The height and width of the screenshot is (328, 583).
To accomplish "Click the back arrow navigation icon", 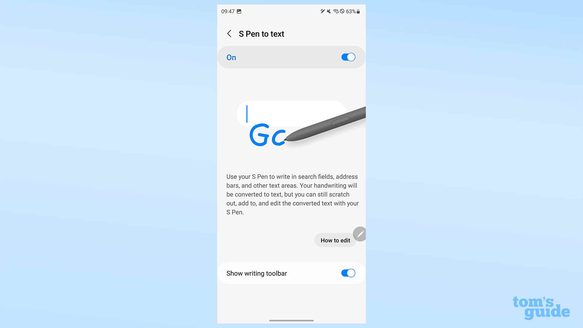I will (229, 33).
